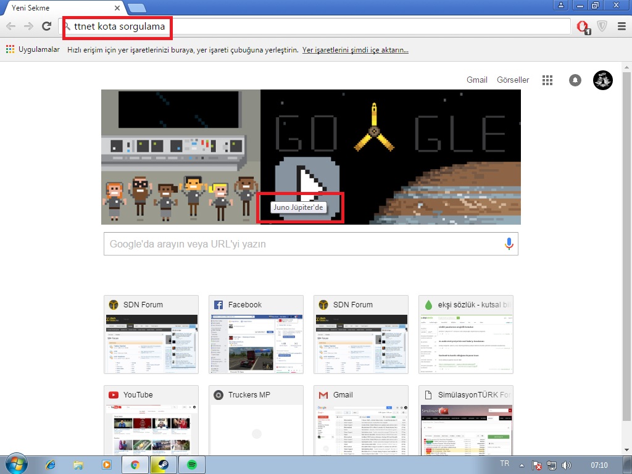Click the browser forward arrow

28,27
